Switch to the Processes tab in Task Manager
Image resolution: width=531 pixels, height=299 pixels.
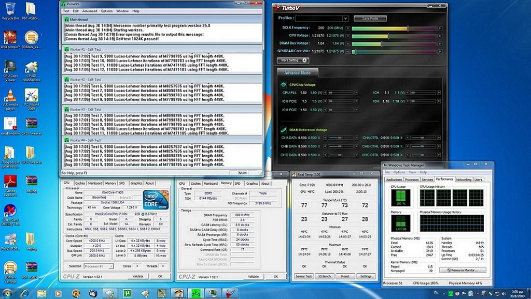(x=412, y=180)
